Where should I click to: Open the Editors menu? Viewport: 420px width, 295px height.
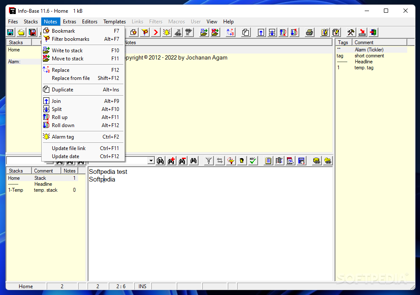pos(89,22)
